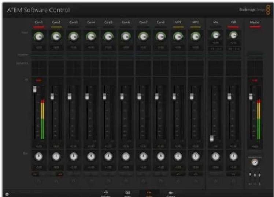The width and height of the screenshot is (274, 197).
Task: Click the Master fader level value field
Action: point(255,147)
